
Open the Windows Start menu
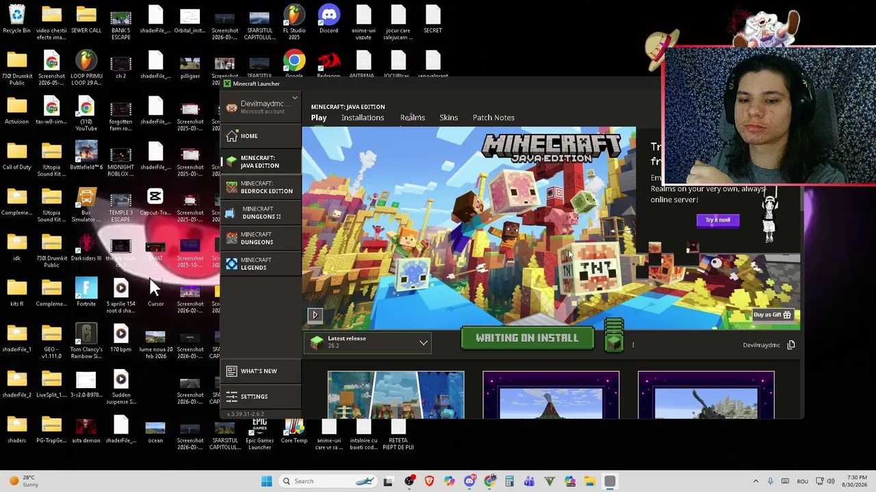point(267,481)
